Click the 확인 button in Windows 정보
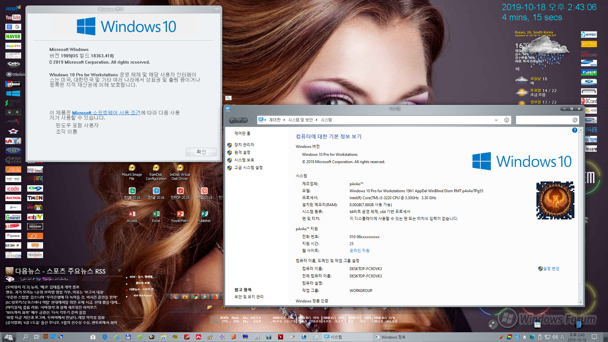 [x=201, y=152]
